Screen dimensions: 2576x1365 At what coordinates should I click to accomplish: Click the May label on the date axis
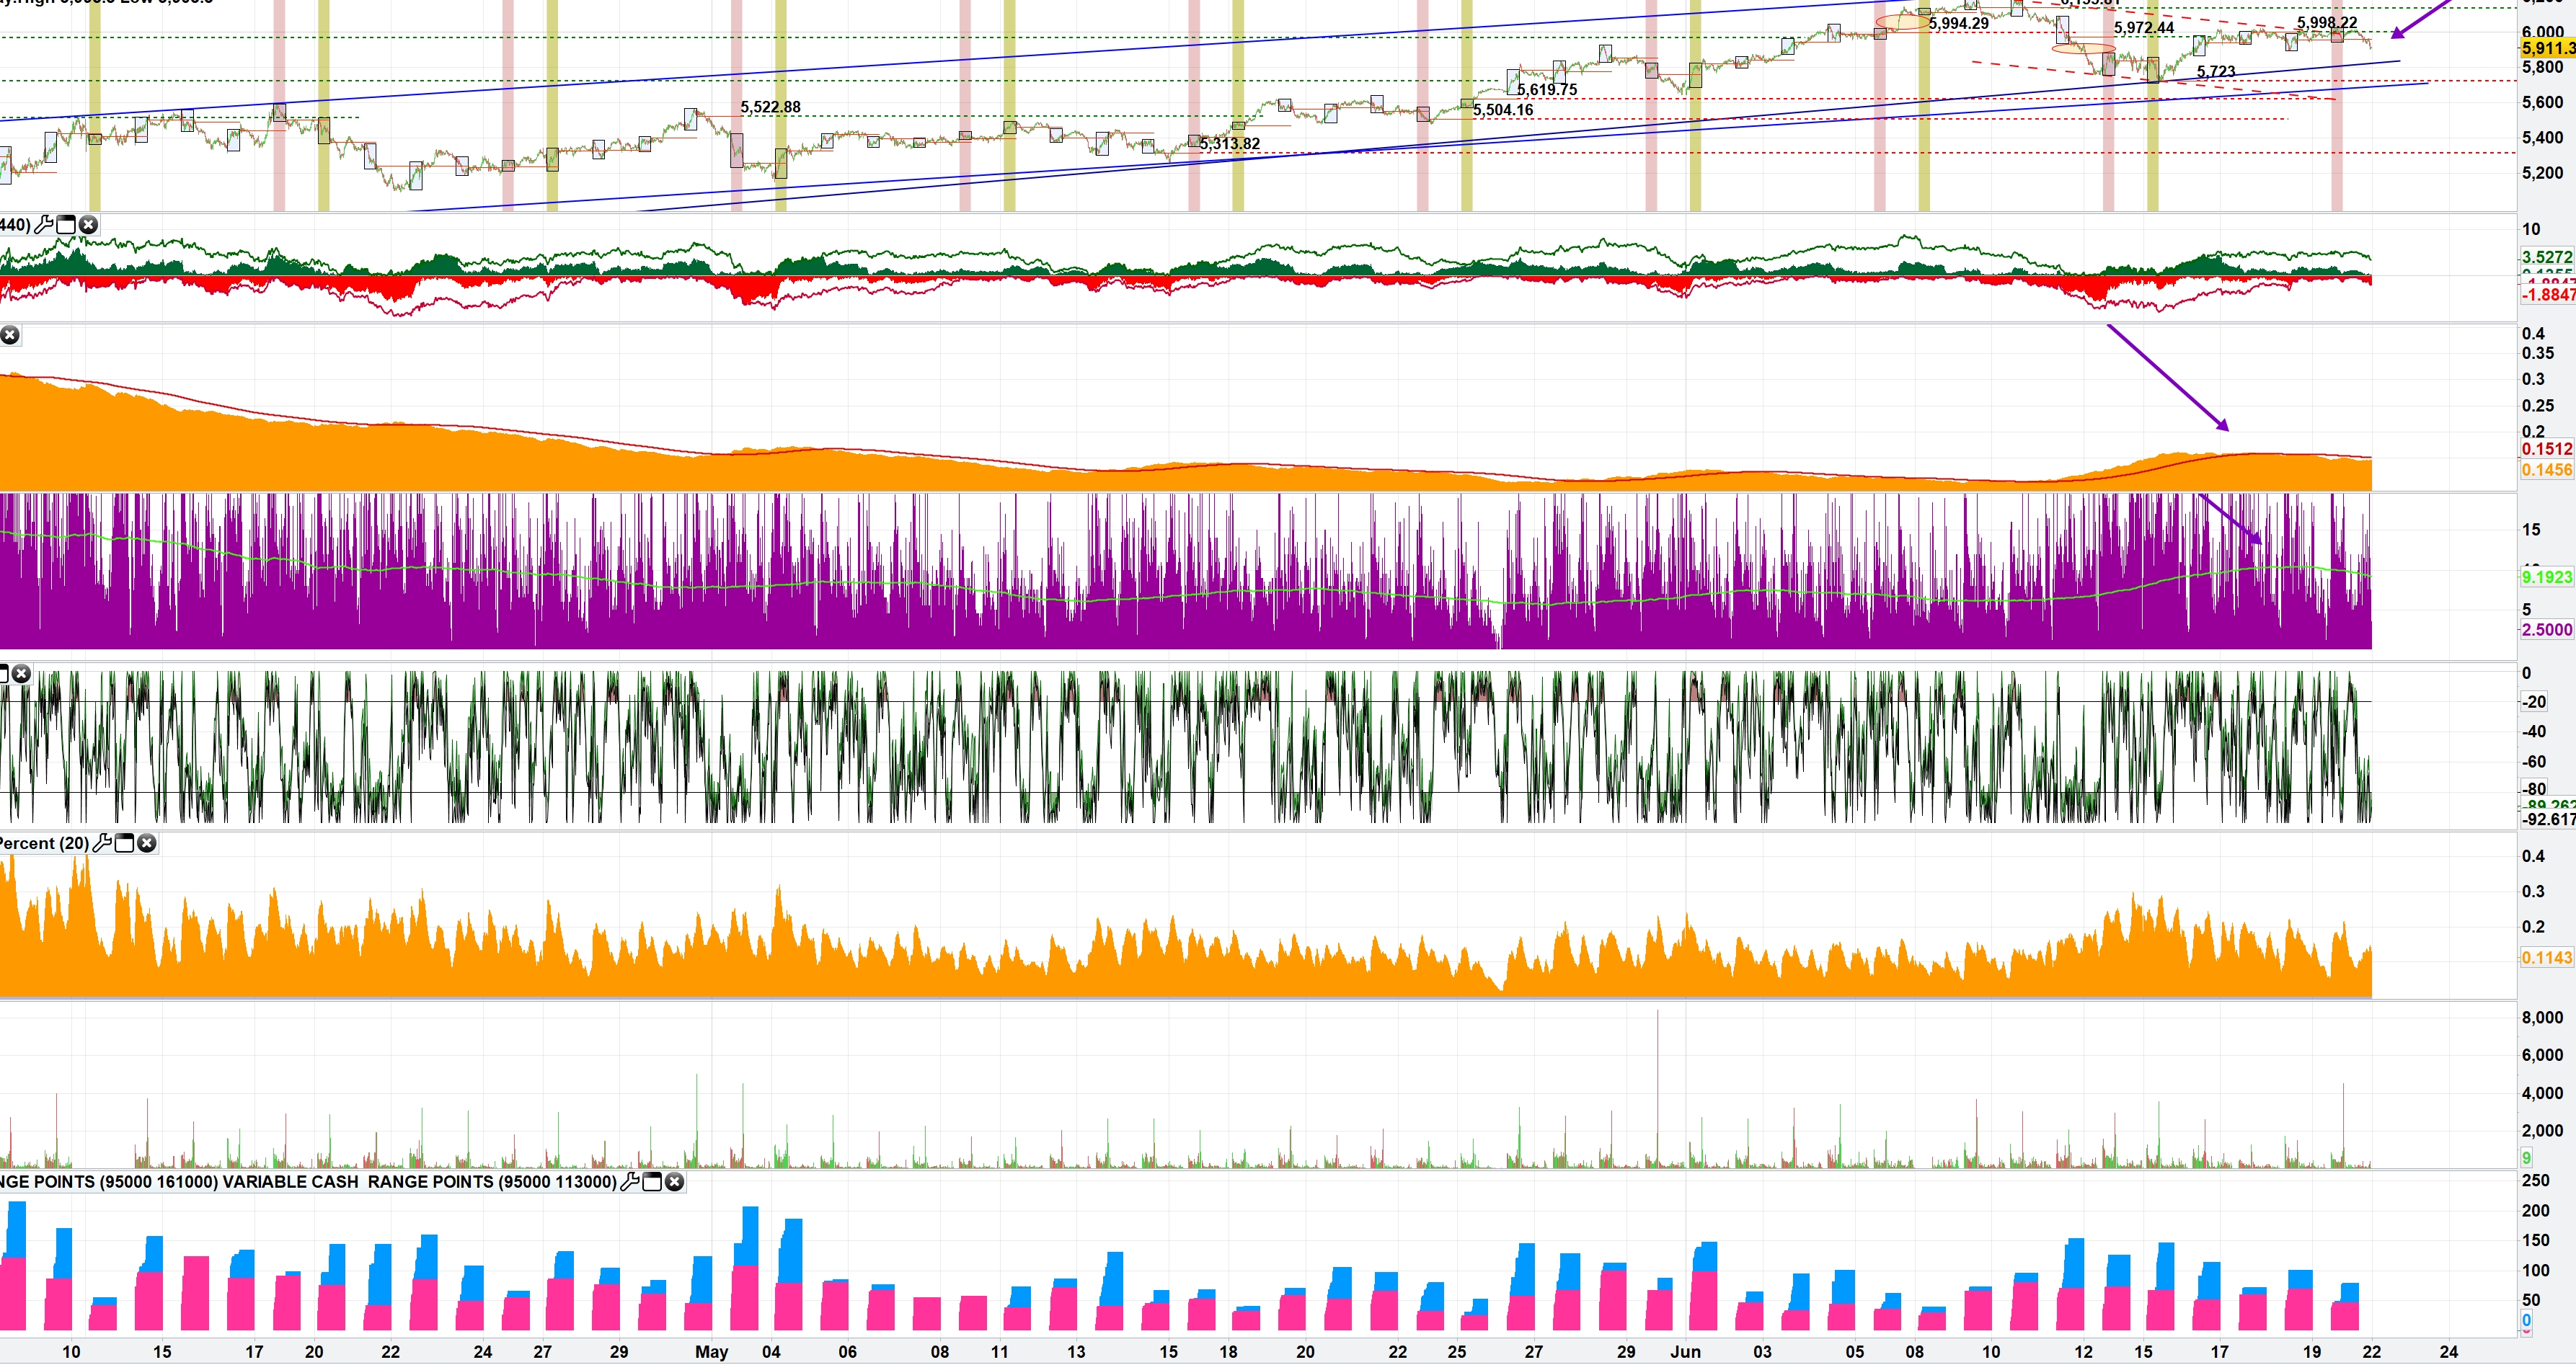(x=712, y=1352)
